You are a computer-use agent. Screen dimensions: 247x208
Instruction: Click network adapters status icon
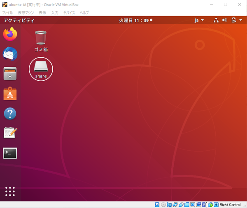175,205
